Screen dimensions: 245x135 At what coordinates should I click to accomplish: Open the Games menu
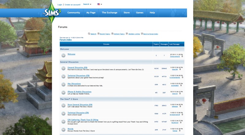pyautogui.click(x=140, y=13)
